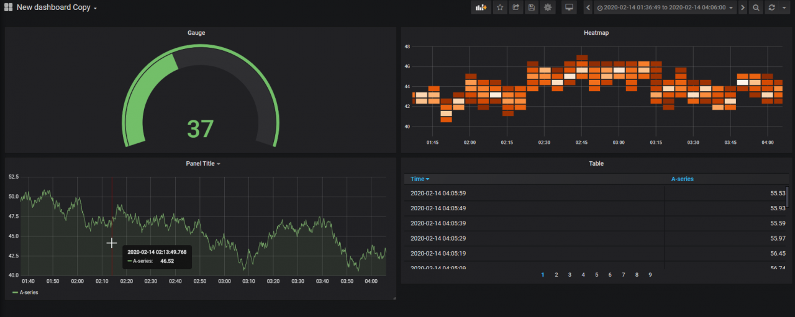The height and width of the screenshot is (317, 795).
Task: Star this dashboard as favorite
Action: pos(500,7)
